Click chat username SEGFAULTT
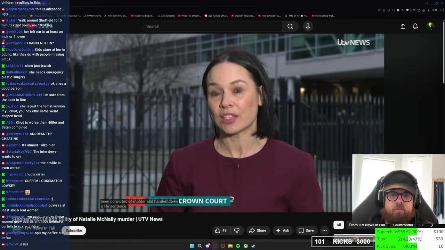445x250 pixels. tap(14, 66)
